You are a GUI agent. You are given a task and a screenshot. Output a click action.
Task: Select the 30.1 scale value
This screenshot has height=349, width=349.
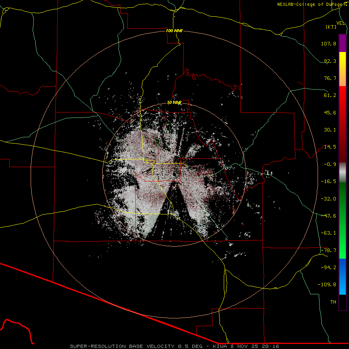(330, 130)
